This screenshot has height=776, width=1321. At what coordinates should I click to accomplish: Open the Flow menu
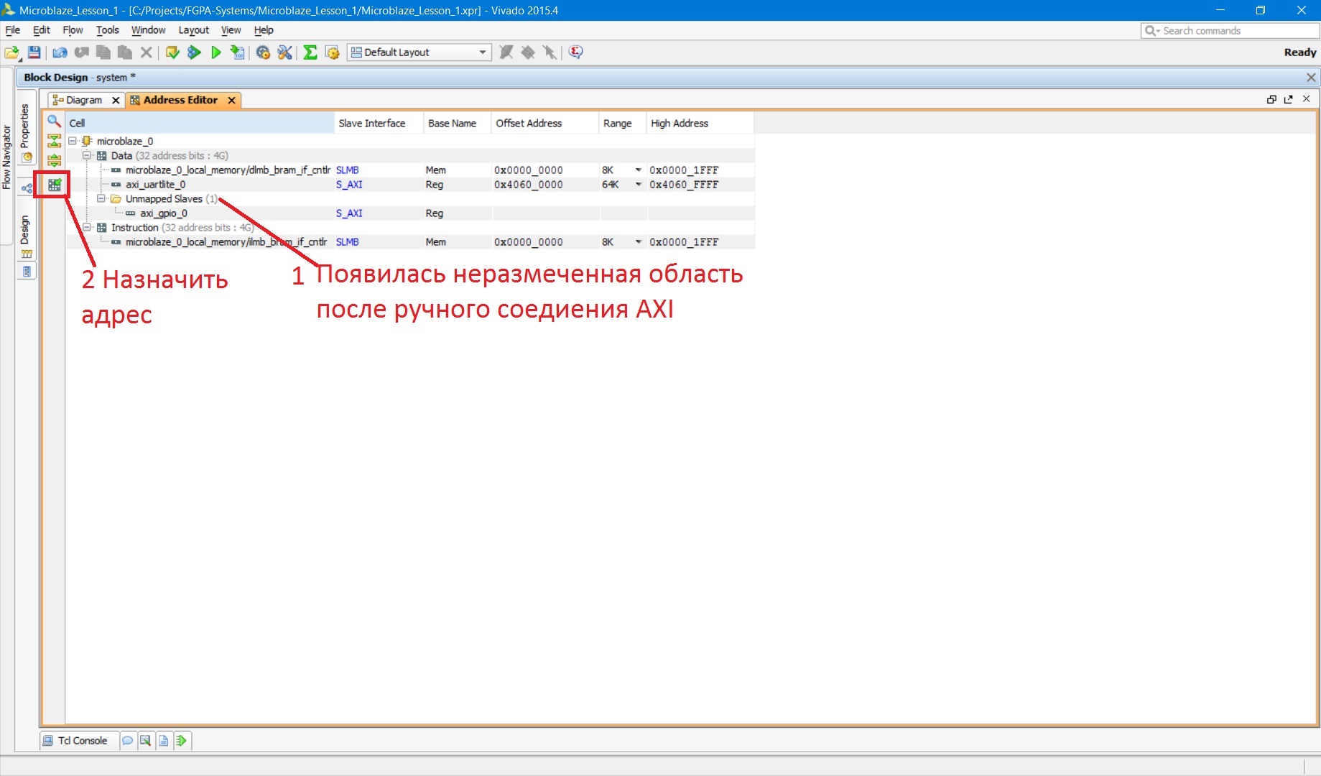click(x=73, y=30)
